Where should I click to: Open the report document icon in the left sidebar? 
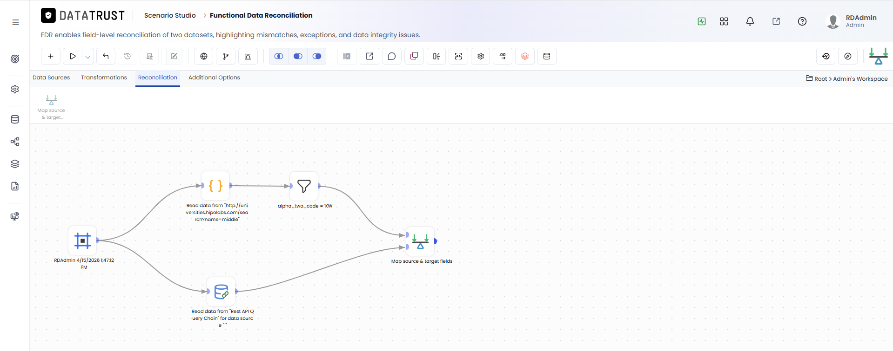pyautogui.click(x=15, y=186)
